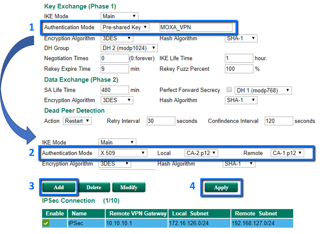Click the MOXA_VPN pre-shared key field
Screen dimensions: 325x234
196,28
